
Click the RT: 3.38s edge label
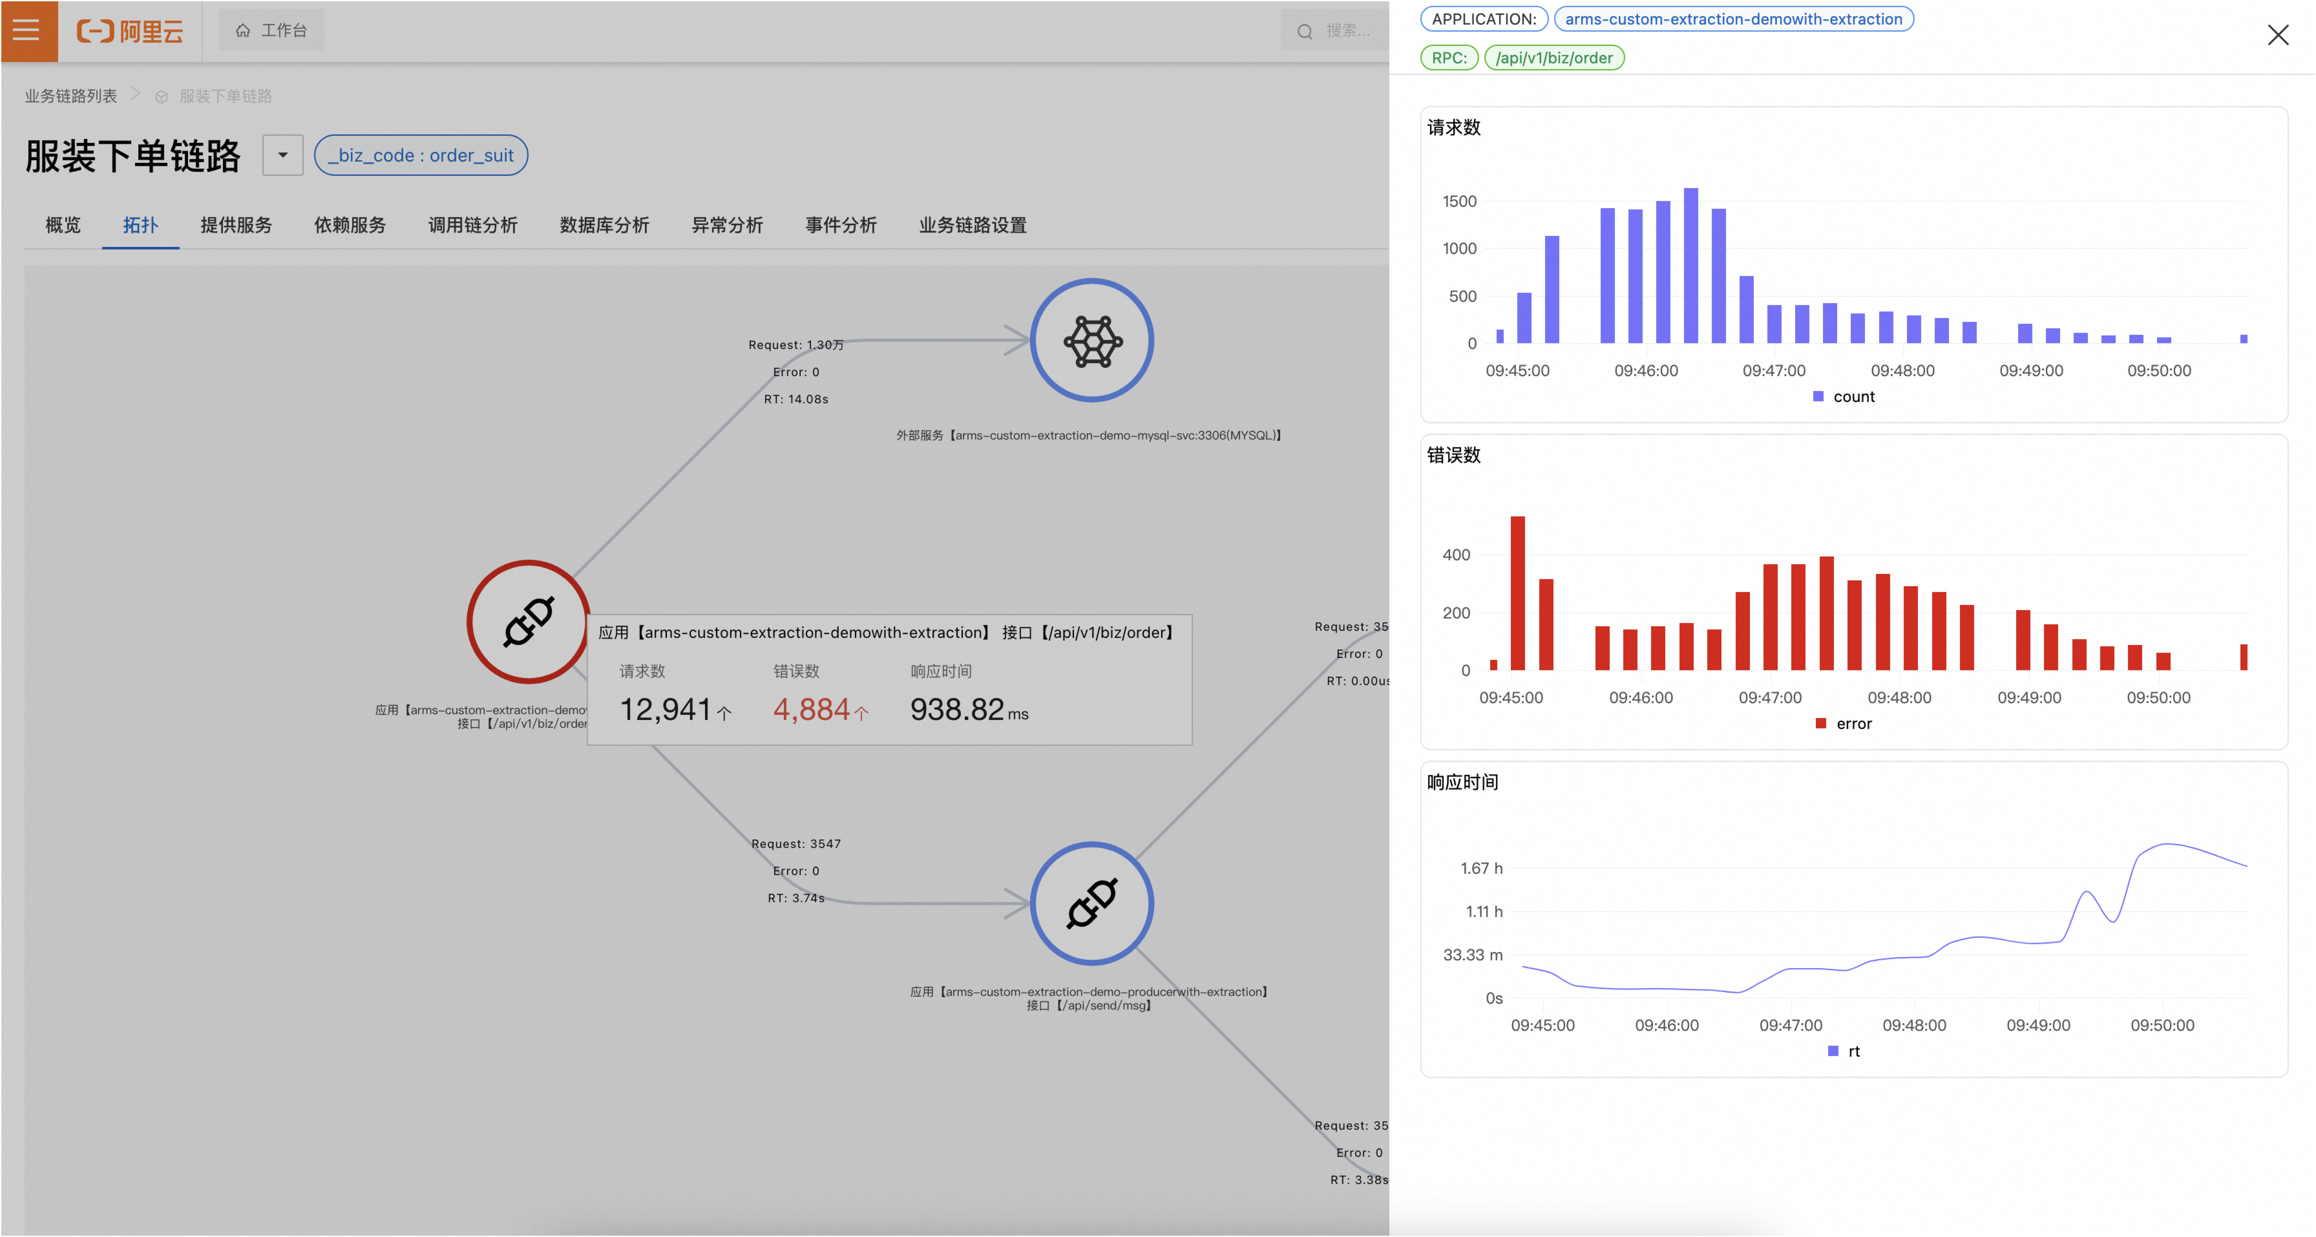[x=1359, y=1179]
